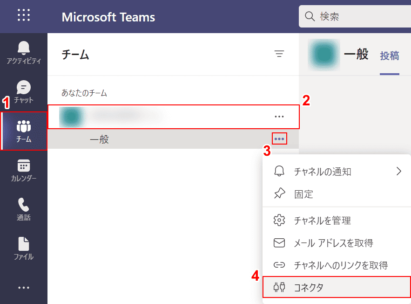Click the team avatar in team list
The image size is (411, 304).
[x=72, y=117]
